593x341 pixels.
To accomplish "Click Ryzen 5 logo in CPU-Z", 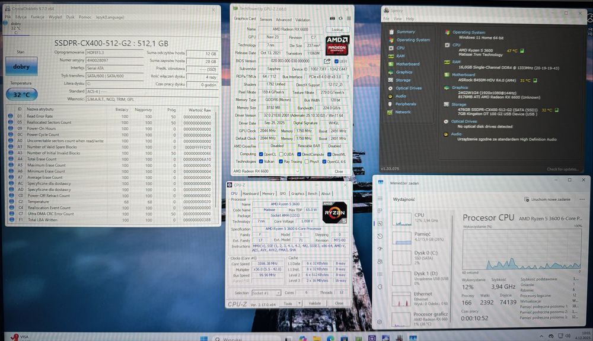I will click(x=334, y=212).
